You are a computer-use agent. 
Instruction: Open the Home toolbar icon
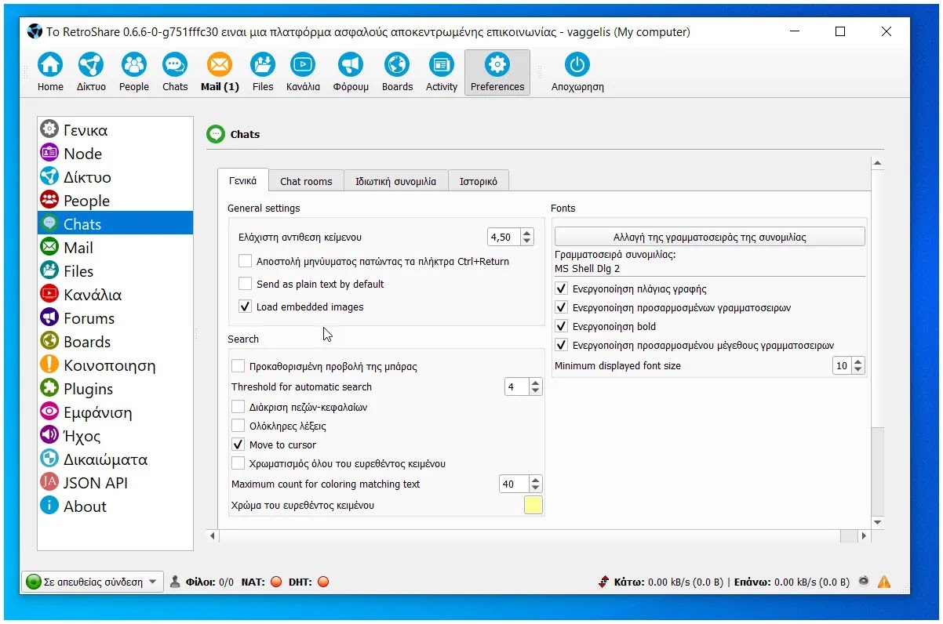50,73
